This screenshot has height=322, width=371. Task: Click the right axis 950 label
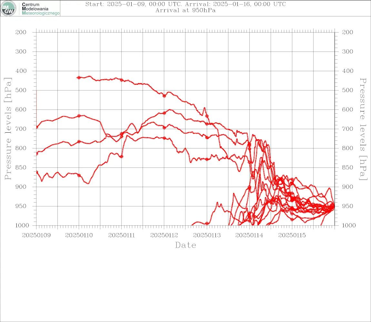point(347,206)
